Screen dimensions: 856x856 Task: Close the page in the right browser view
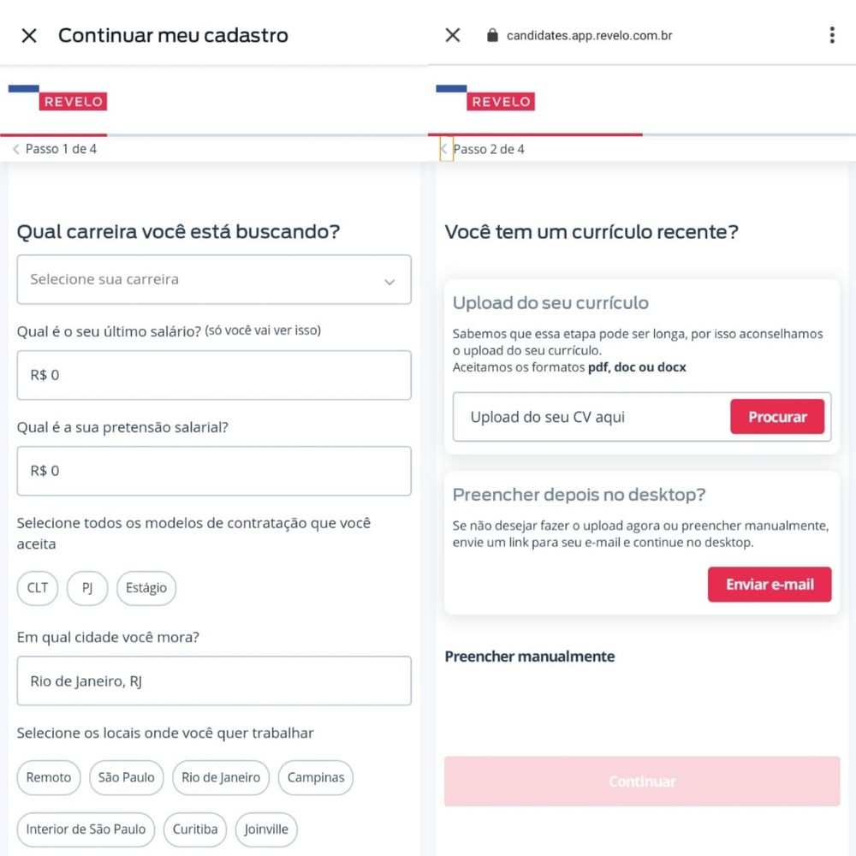tap(452, 35)
